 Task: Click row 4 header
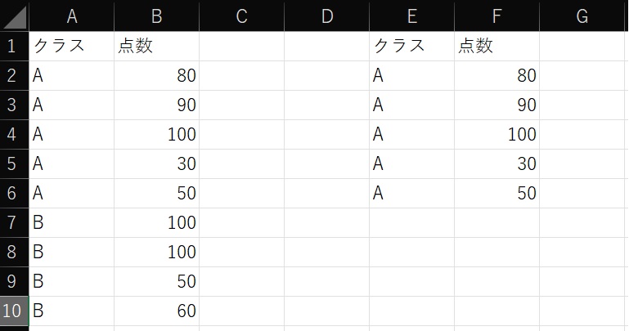(14, 134)
